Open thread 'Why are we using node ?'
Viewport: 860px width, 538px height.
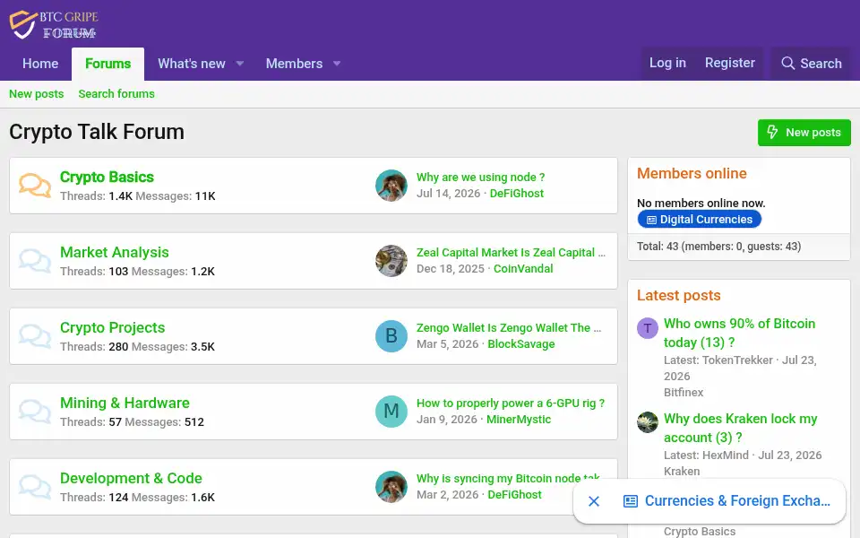[480, 177]
